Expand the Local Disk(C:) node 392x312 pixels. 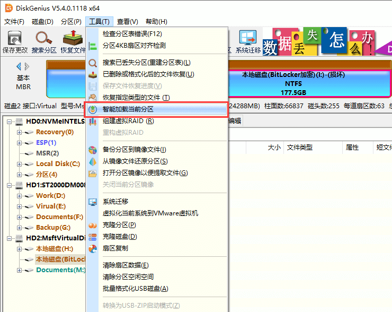(19, 164)
